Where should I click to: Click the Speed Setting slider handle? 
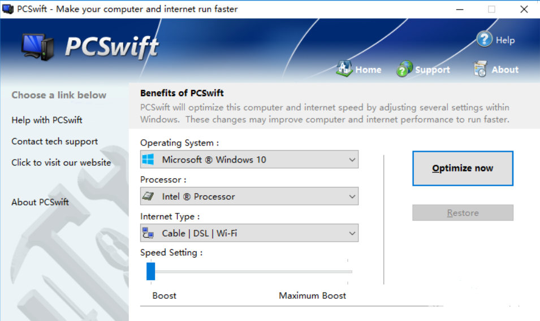point(151,271)
